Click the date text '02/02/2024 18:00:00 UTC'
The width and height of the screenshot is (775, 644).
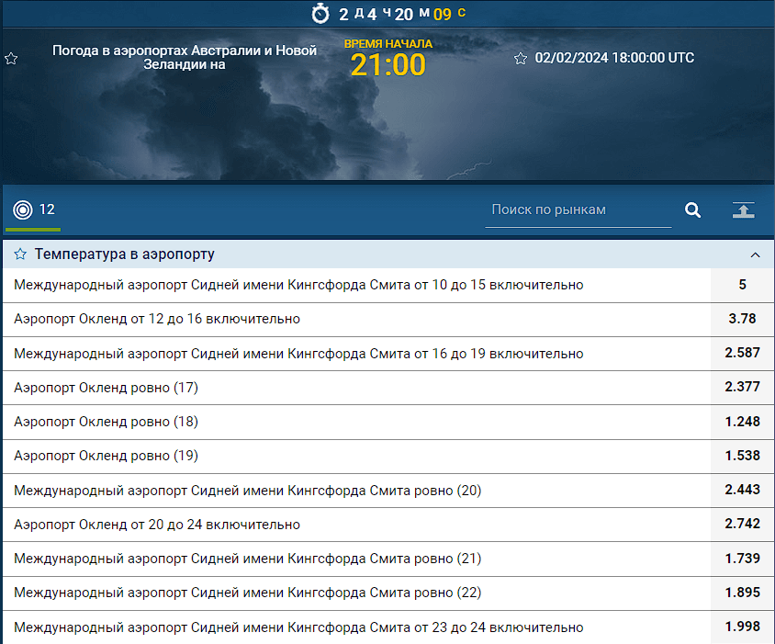(x=614, y=58)
